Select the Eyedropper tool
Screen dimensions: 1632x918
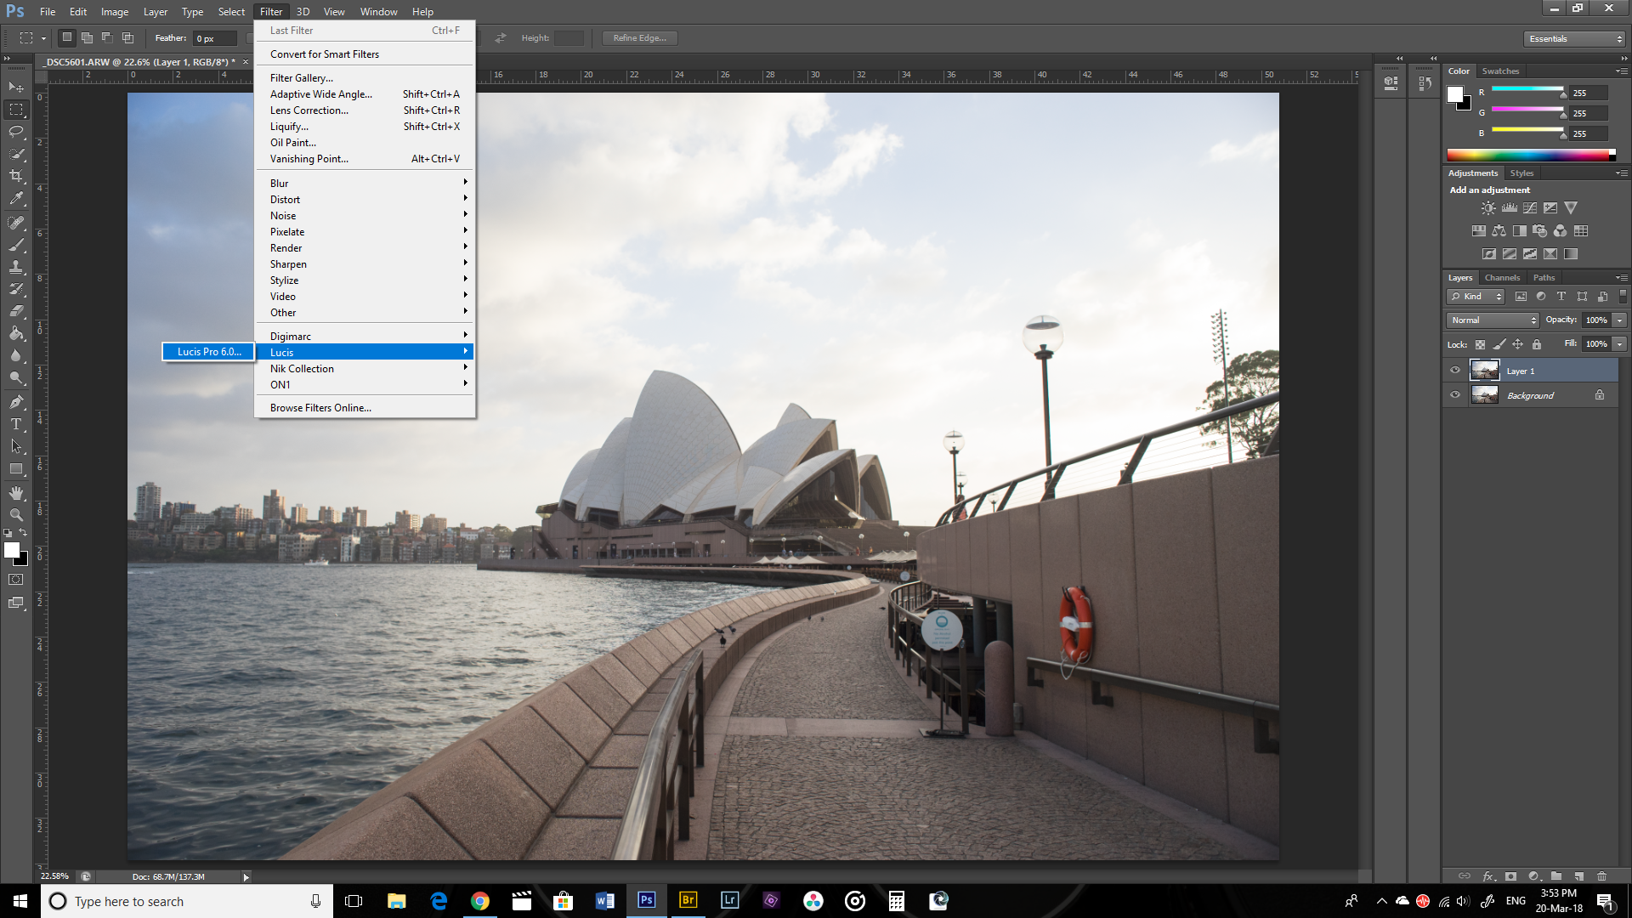coord(16,199)
